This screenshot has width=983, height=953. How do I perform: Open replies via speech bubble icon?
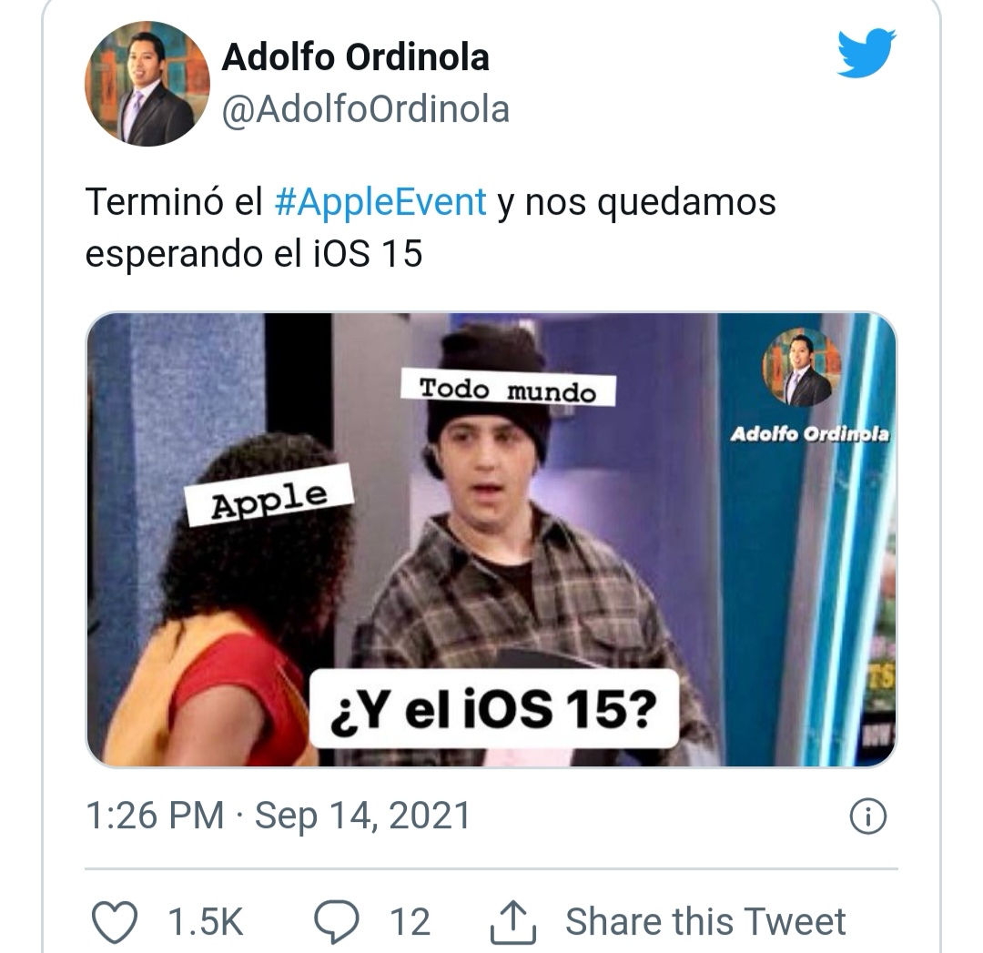tap(337, 922)
